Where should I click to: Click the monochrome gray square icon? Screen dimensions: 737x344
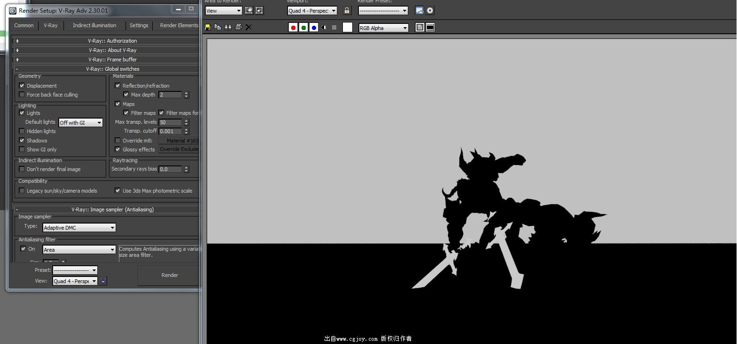[334, 28]
